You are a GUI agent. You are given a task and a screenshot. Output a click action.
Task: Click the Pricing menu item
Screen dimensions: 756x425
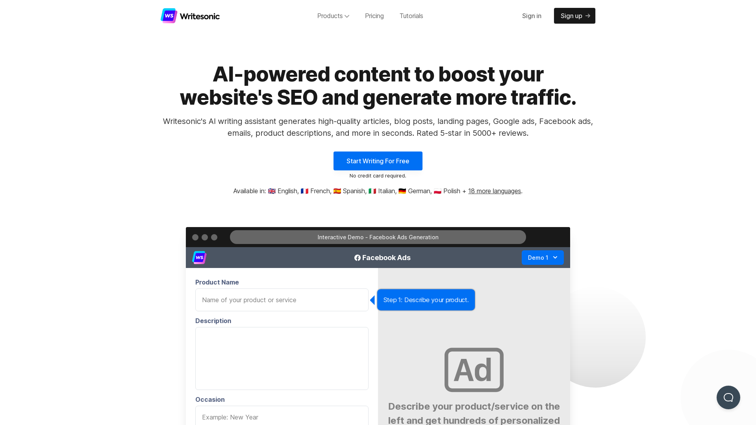[374, 16]
